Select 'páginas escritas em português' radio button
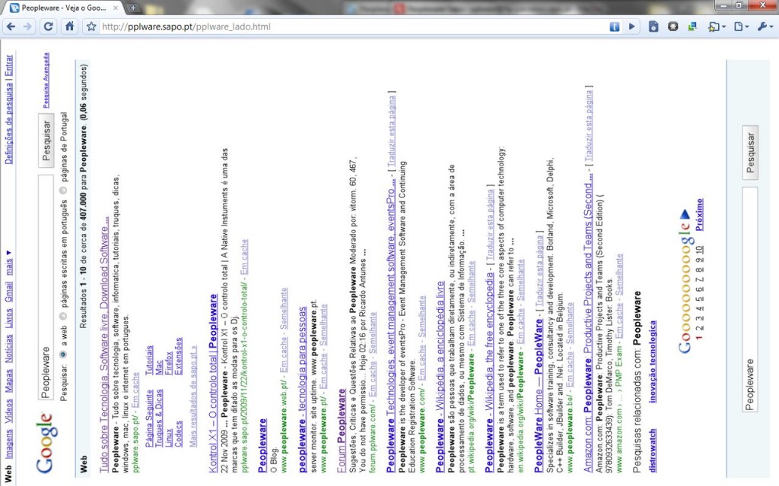The height and width of the screenshot is (486, 779). [63, 316]
